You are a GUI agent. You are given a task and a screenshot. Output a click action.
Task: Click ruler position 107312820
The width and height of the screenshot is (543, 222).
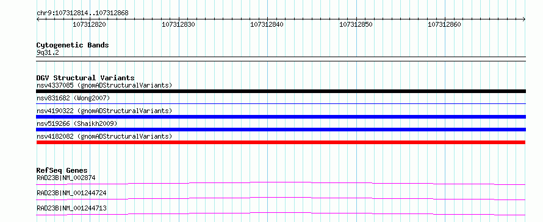pos(89,24)
